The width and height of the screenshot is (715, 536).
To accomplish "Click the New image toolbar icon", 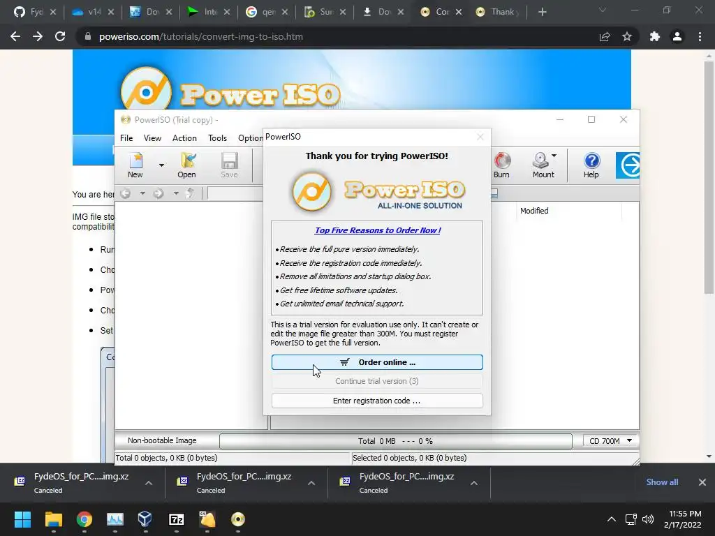I will (x=135, y=165).
